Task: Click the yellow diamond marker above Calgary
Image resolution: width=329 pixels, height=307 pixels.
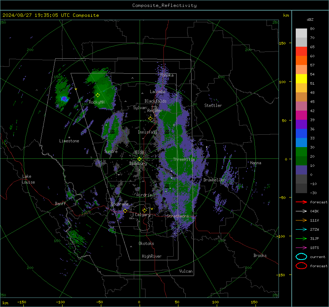Action: (144, 210)
